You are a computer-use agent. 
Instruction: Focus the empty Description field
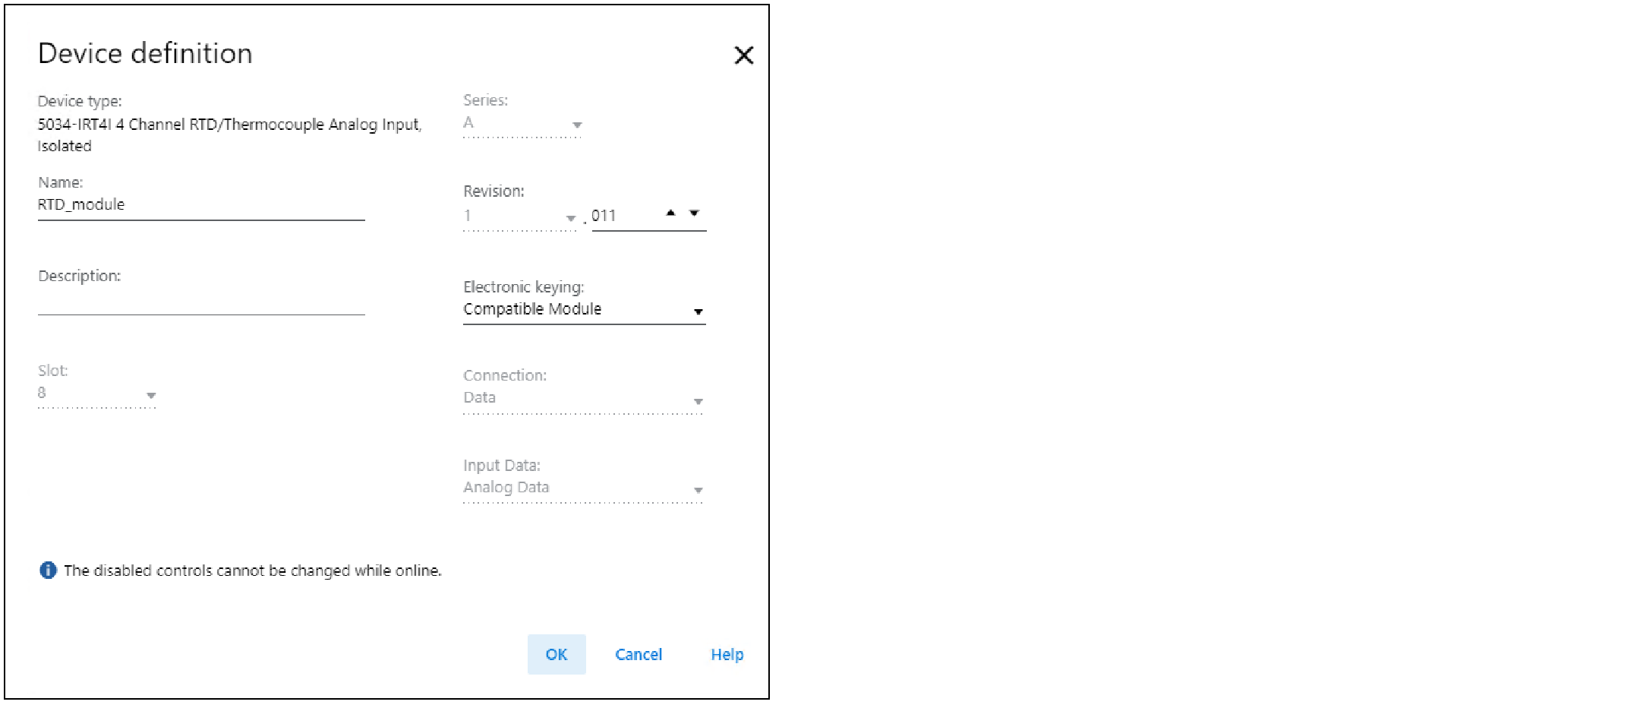[x=200, y=302]
